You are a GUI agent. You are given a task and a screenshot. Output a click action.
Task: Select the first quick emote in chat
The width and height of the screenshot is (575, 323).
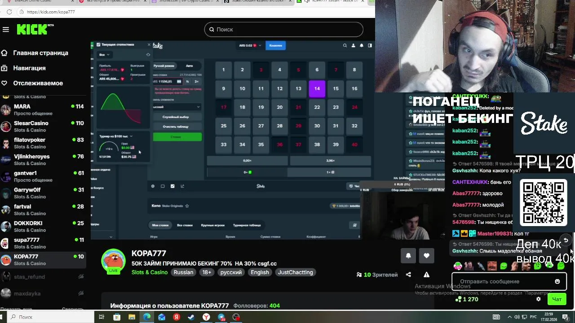(457, 266)
